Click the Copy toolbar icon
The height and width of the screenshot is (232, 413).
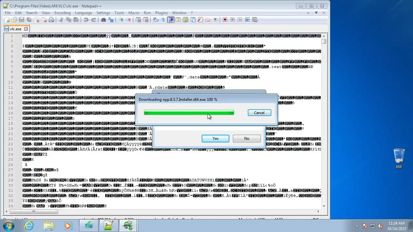[x=68, y=20]
